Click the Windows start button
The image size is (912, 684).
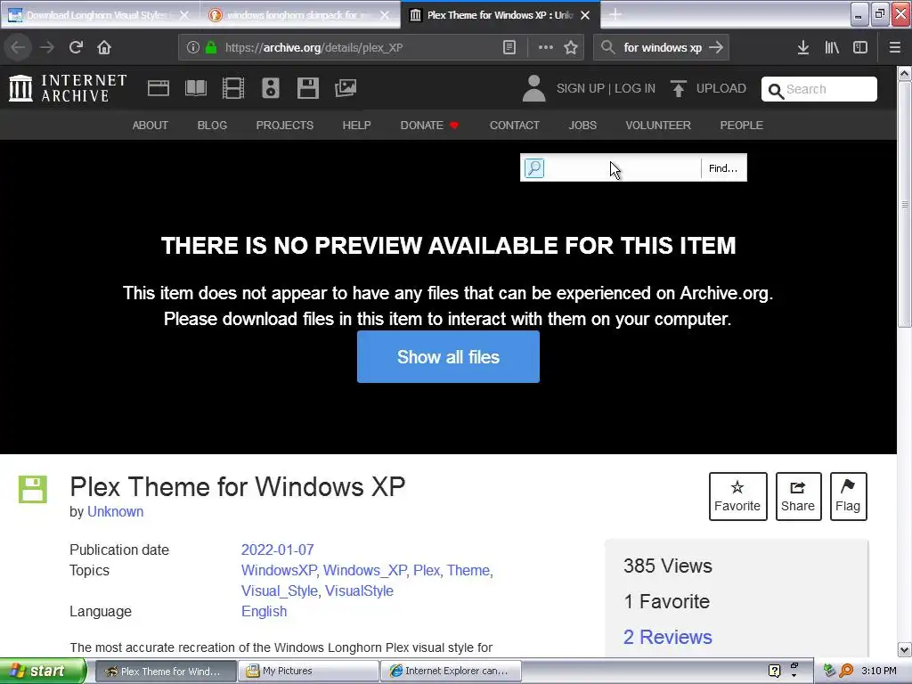point(43,672)
